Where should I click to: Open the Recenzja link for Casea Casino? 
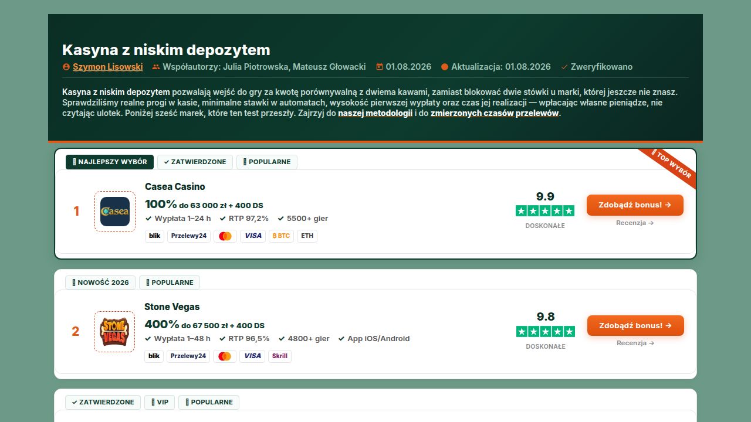coord(635,223)
